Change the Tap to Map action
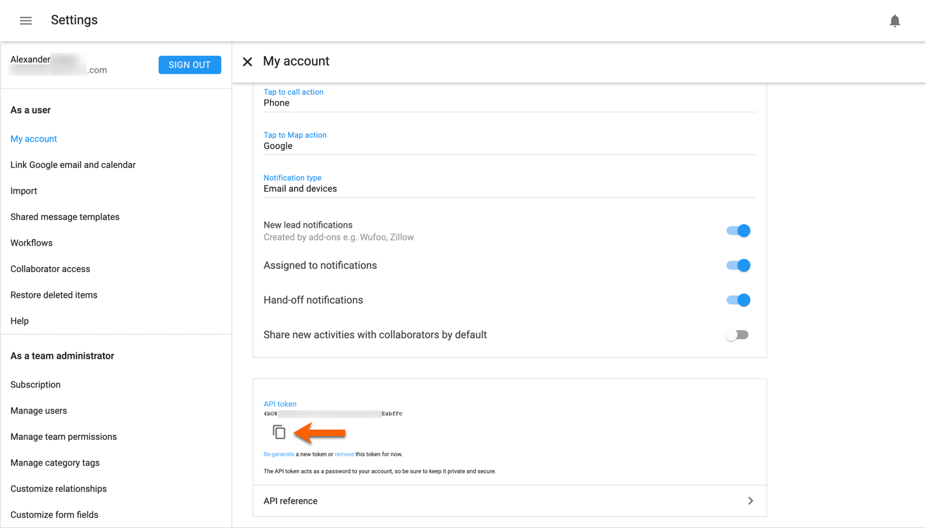The height and width of the screenshot is (528, 926). click(509, 146)
